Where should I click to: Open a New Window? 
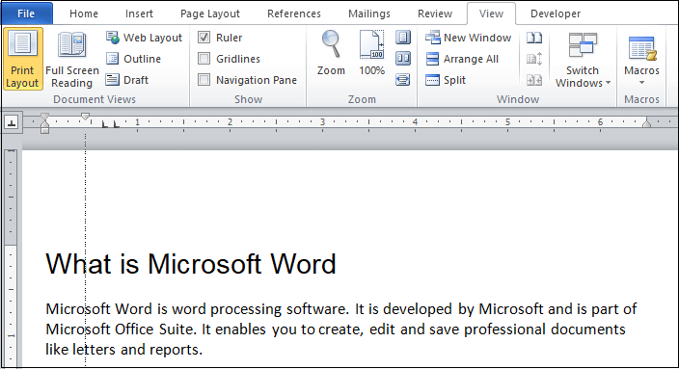(x=468, y=38)
